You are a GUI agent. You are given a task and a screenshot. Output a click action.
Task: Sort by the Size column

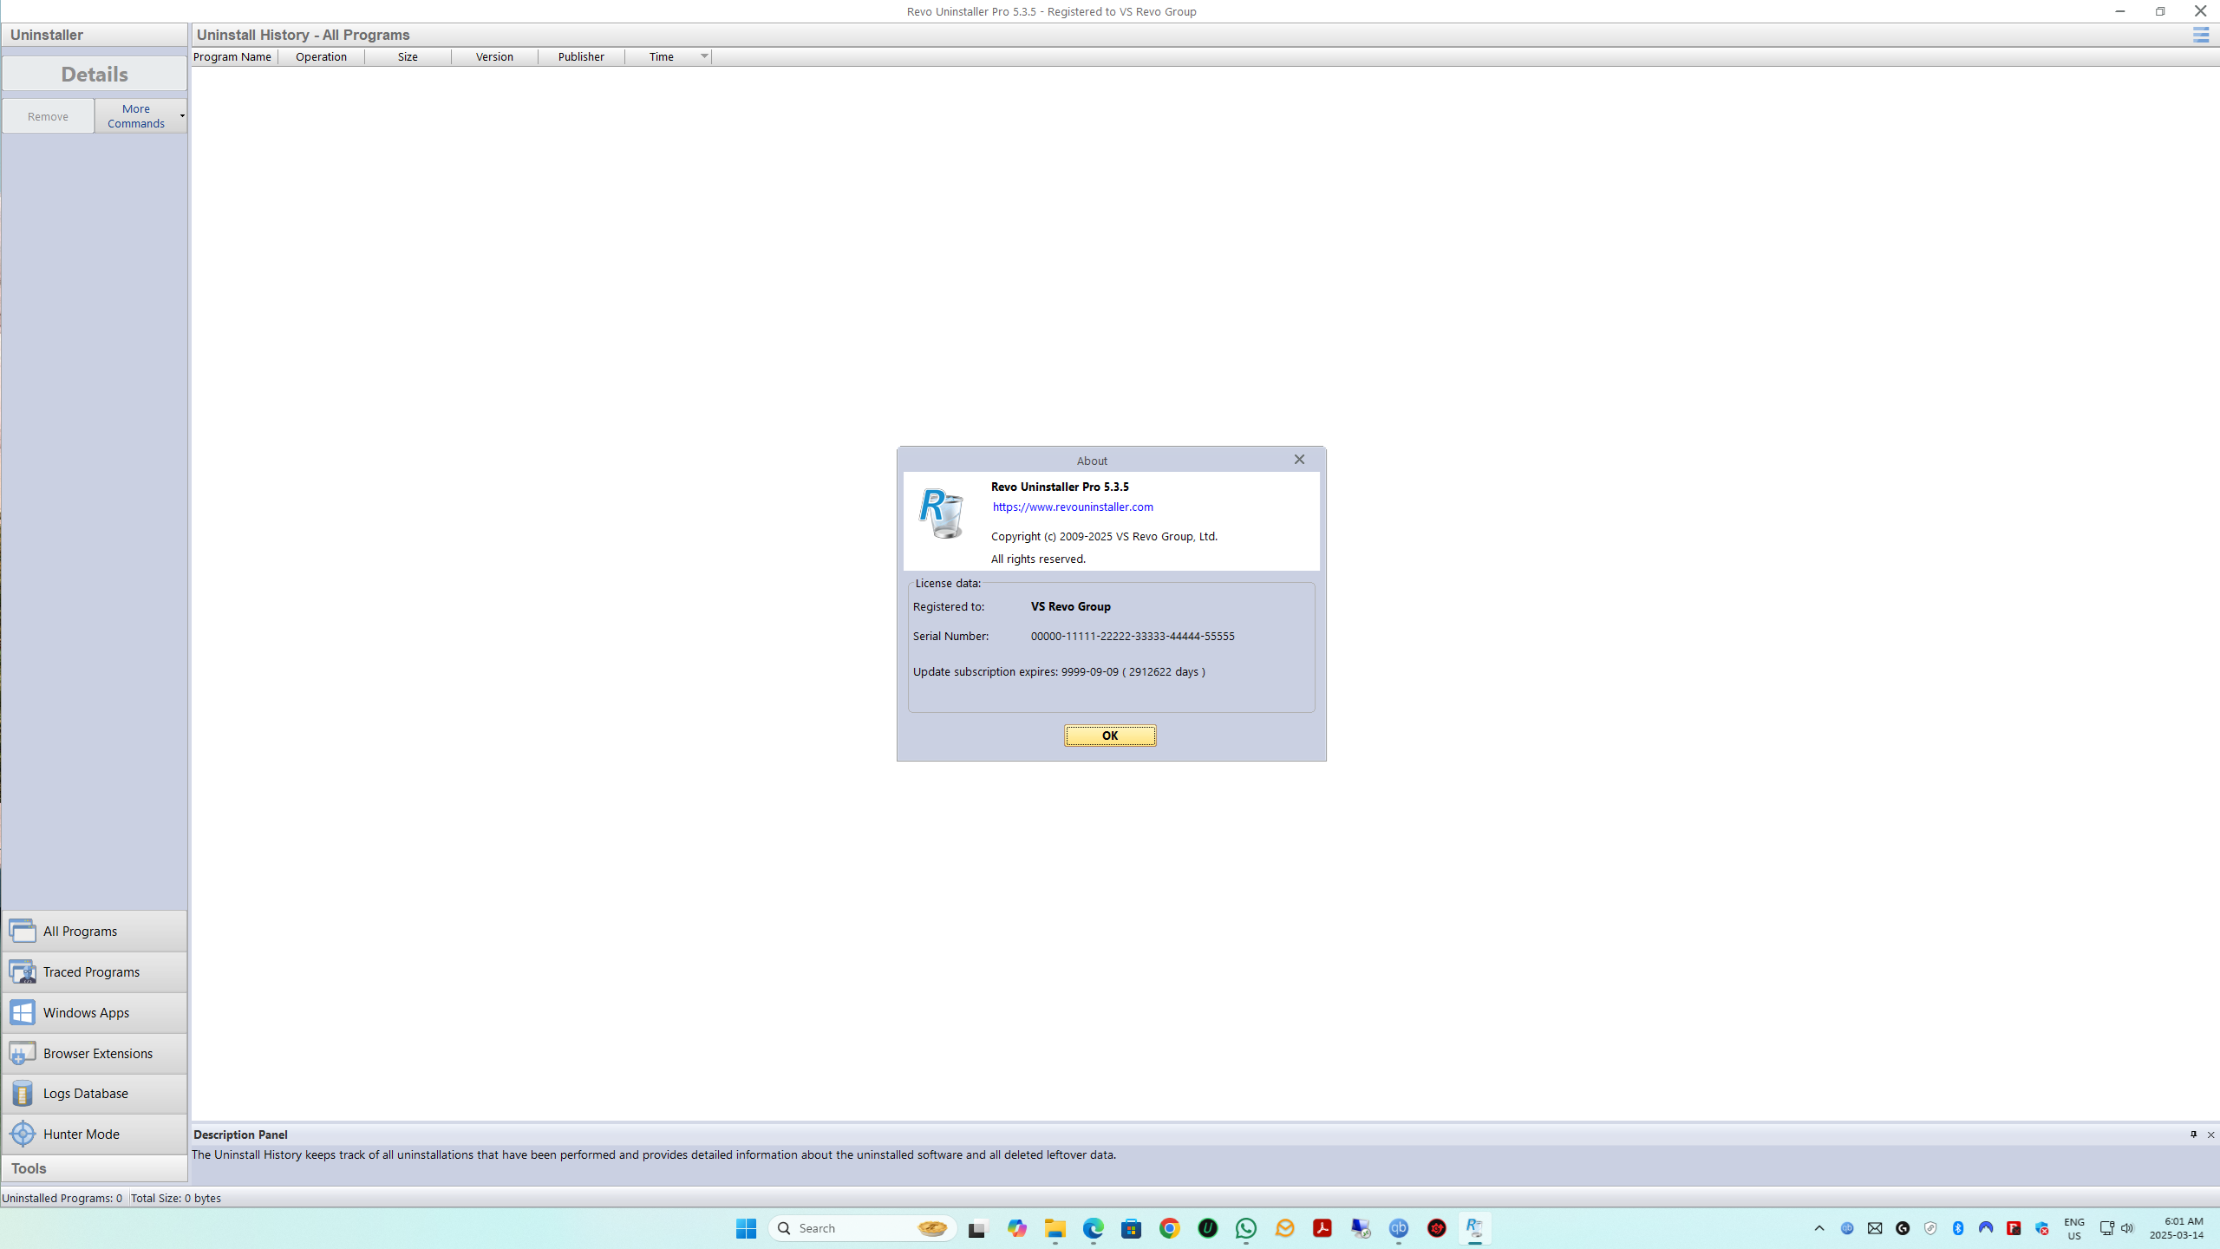[408, 56]
